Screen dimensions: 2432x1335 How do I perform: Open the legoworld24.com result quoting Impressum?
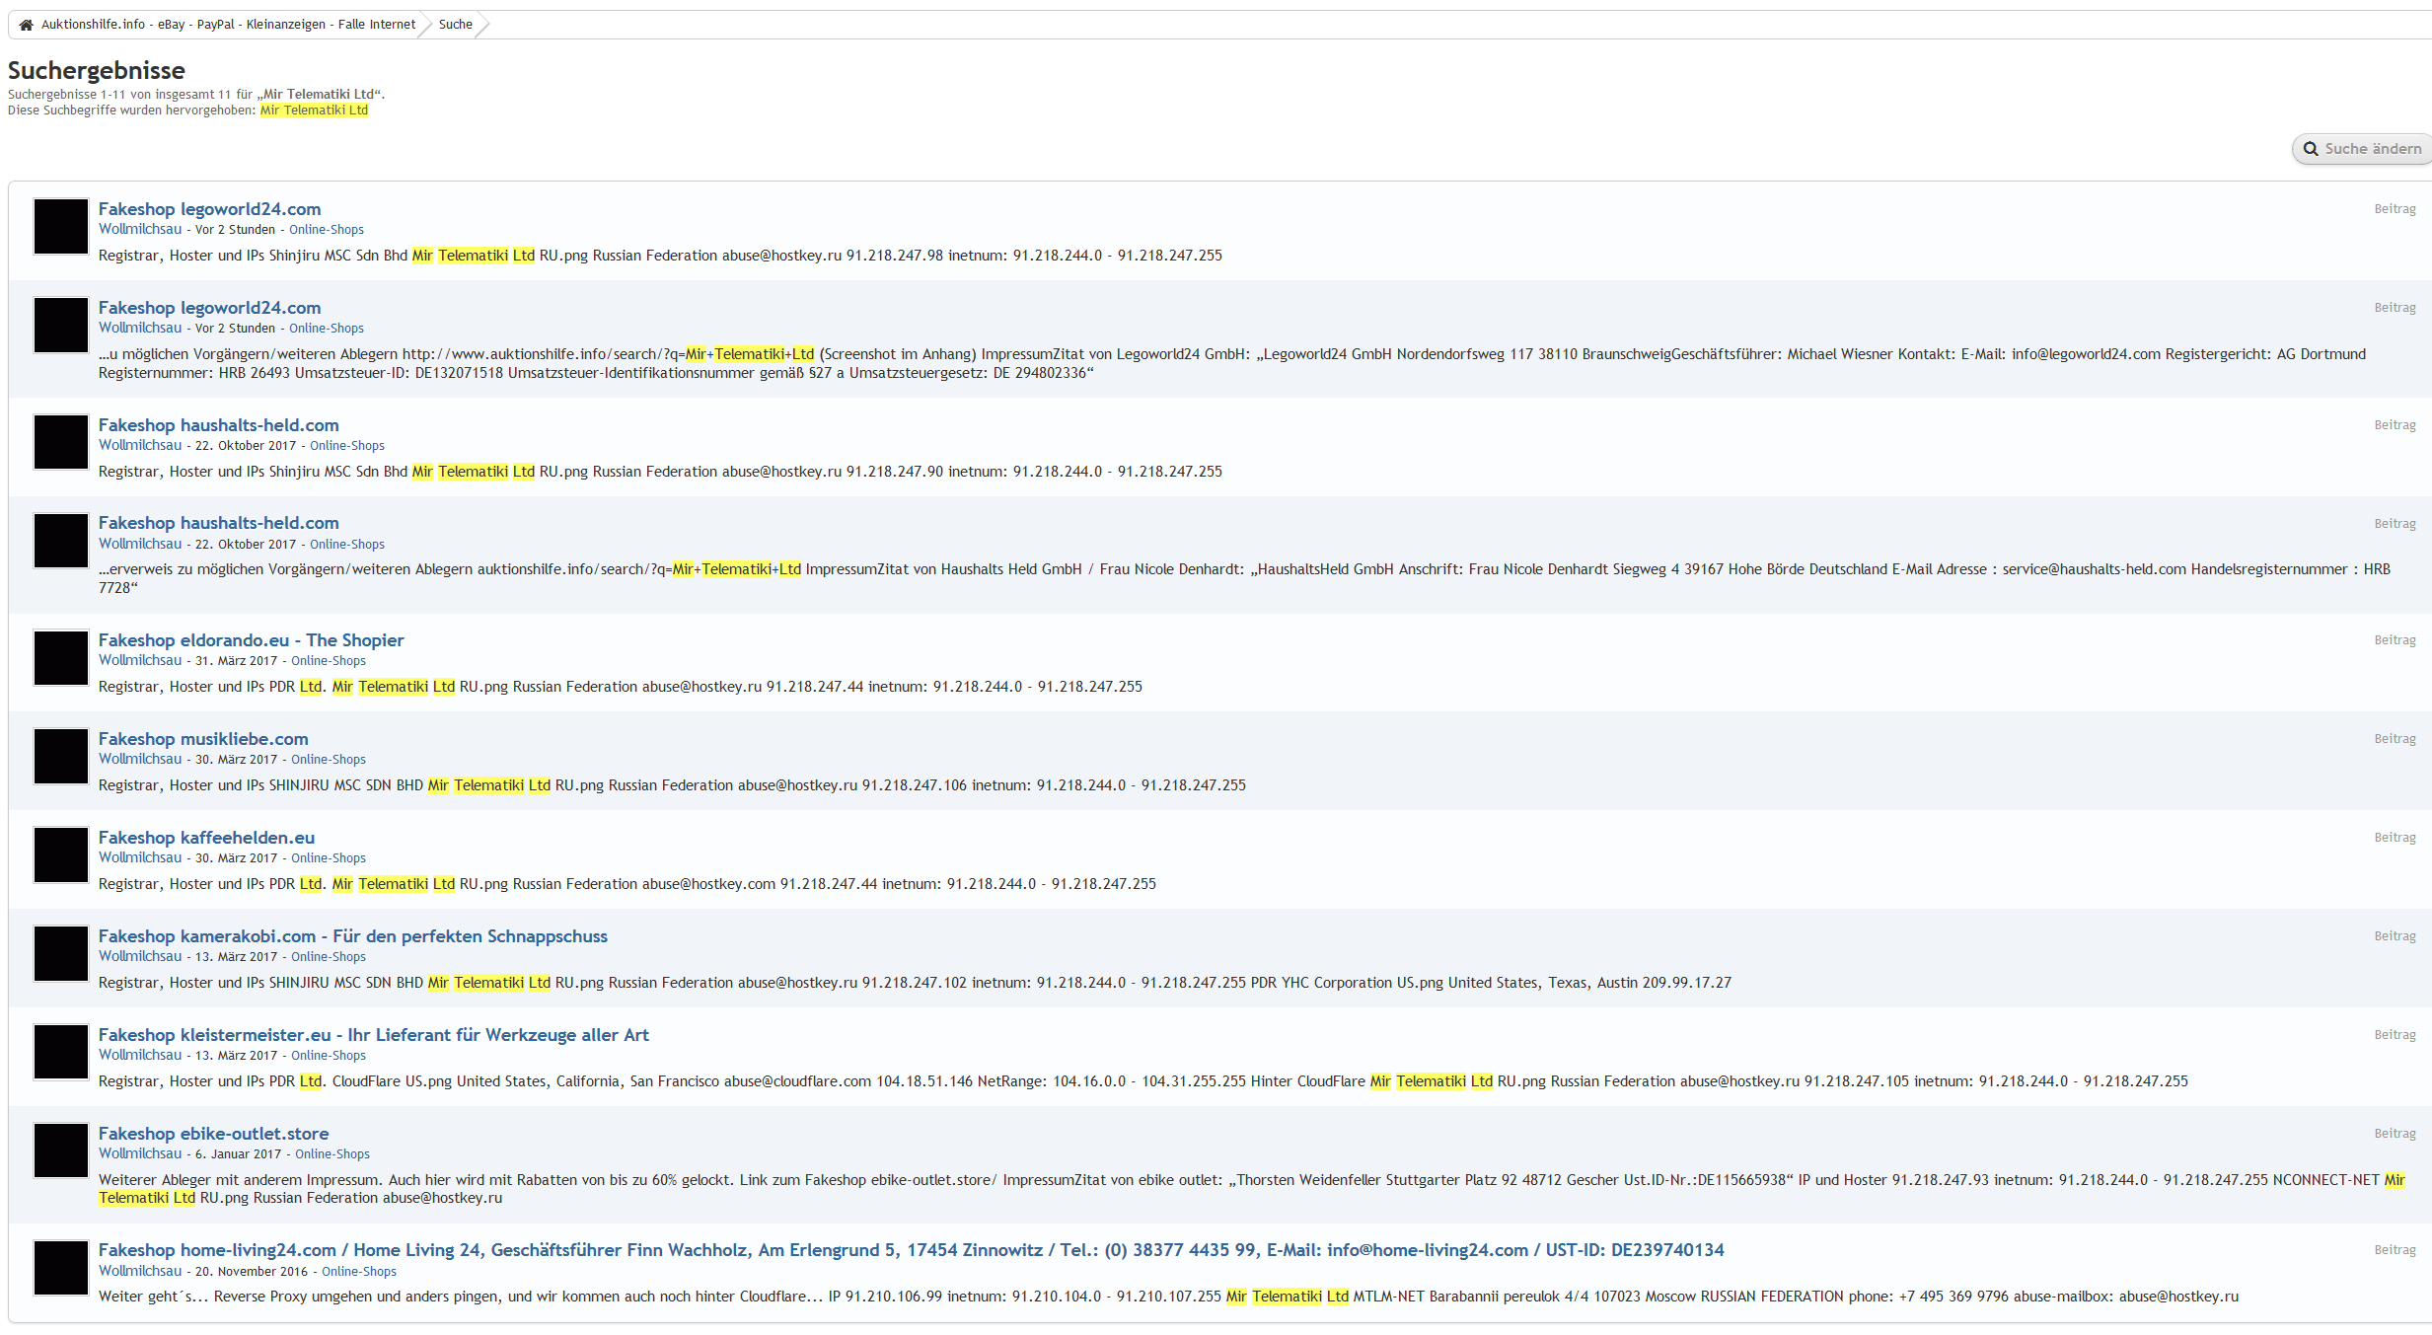(209, 308)
